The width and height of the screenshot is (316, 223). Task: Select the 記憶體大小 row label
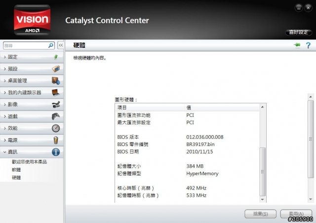[129, 166]
